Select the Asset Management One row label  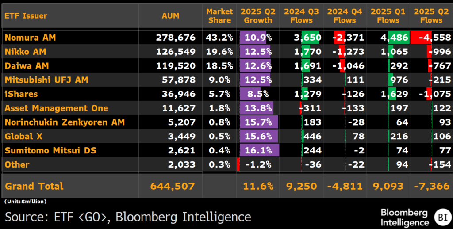pyautogui.click(x=56, y=108)
